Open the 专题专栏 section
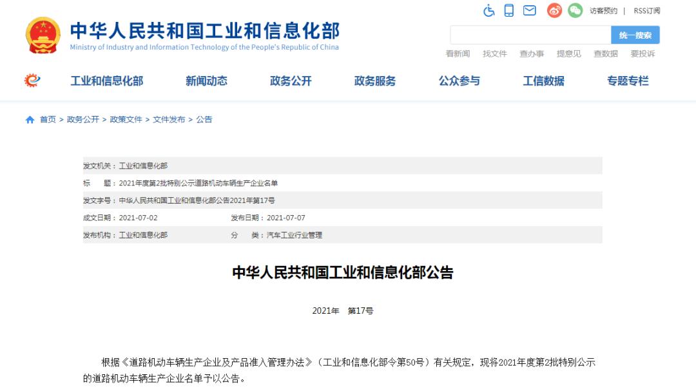The height and width of the screenshot is (391, 696). (628, 81)
